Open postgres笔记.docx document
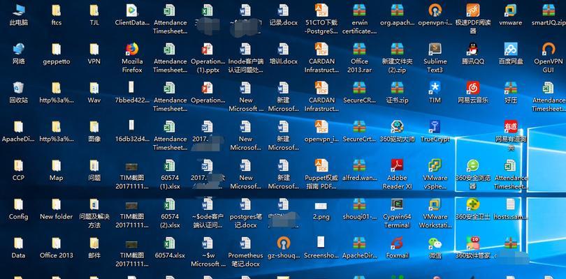This screenshot has height=279, width=566. [x=245, y=213]
